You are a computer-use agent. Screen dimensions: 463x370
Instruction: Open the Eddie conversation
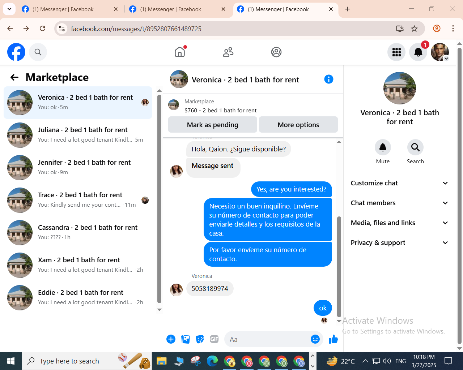[x=78, y=298]
